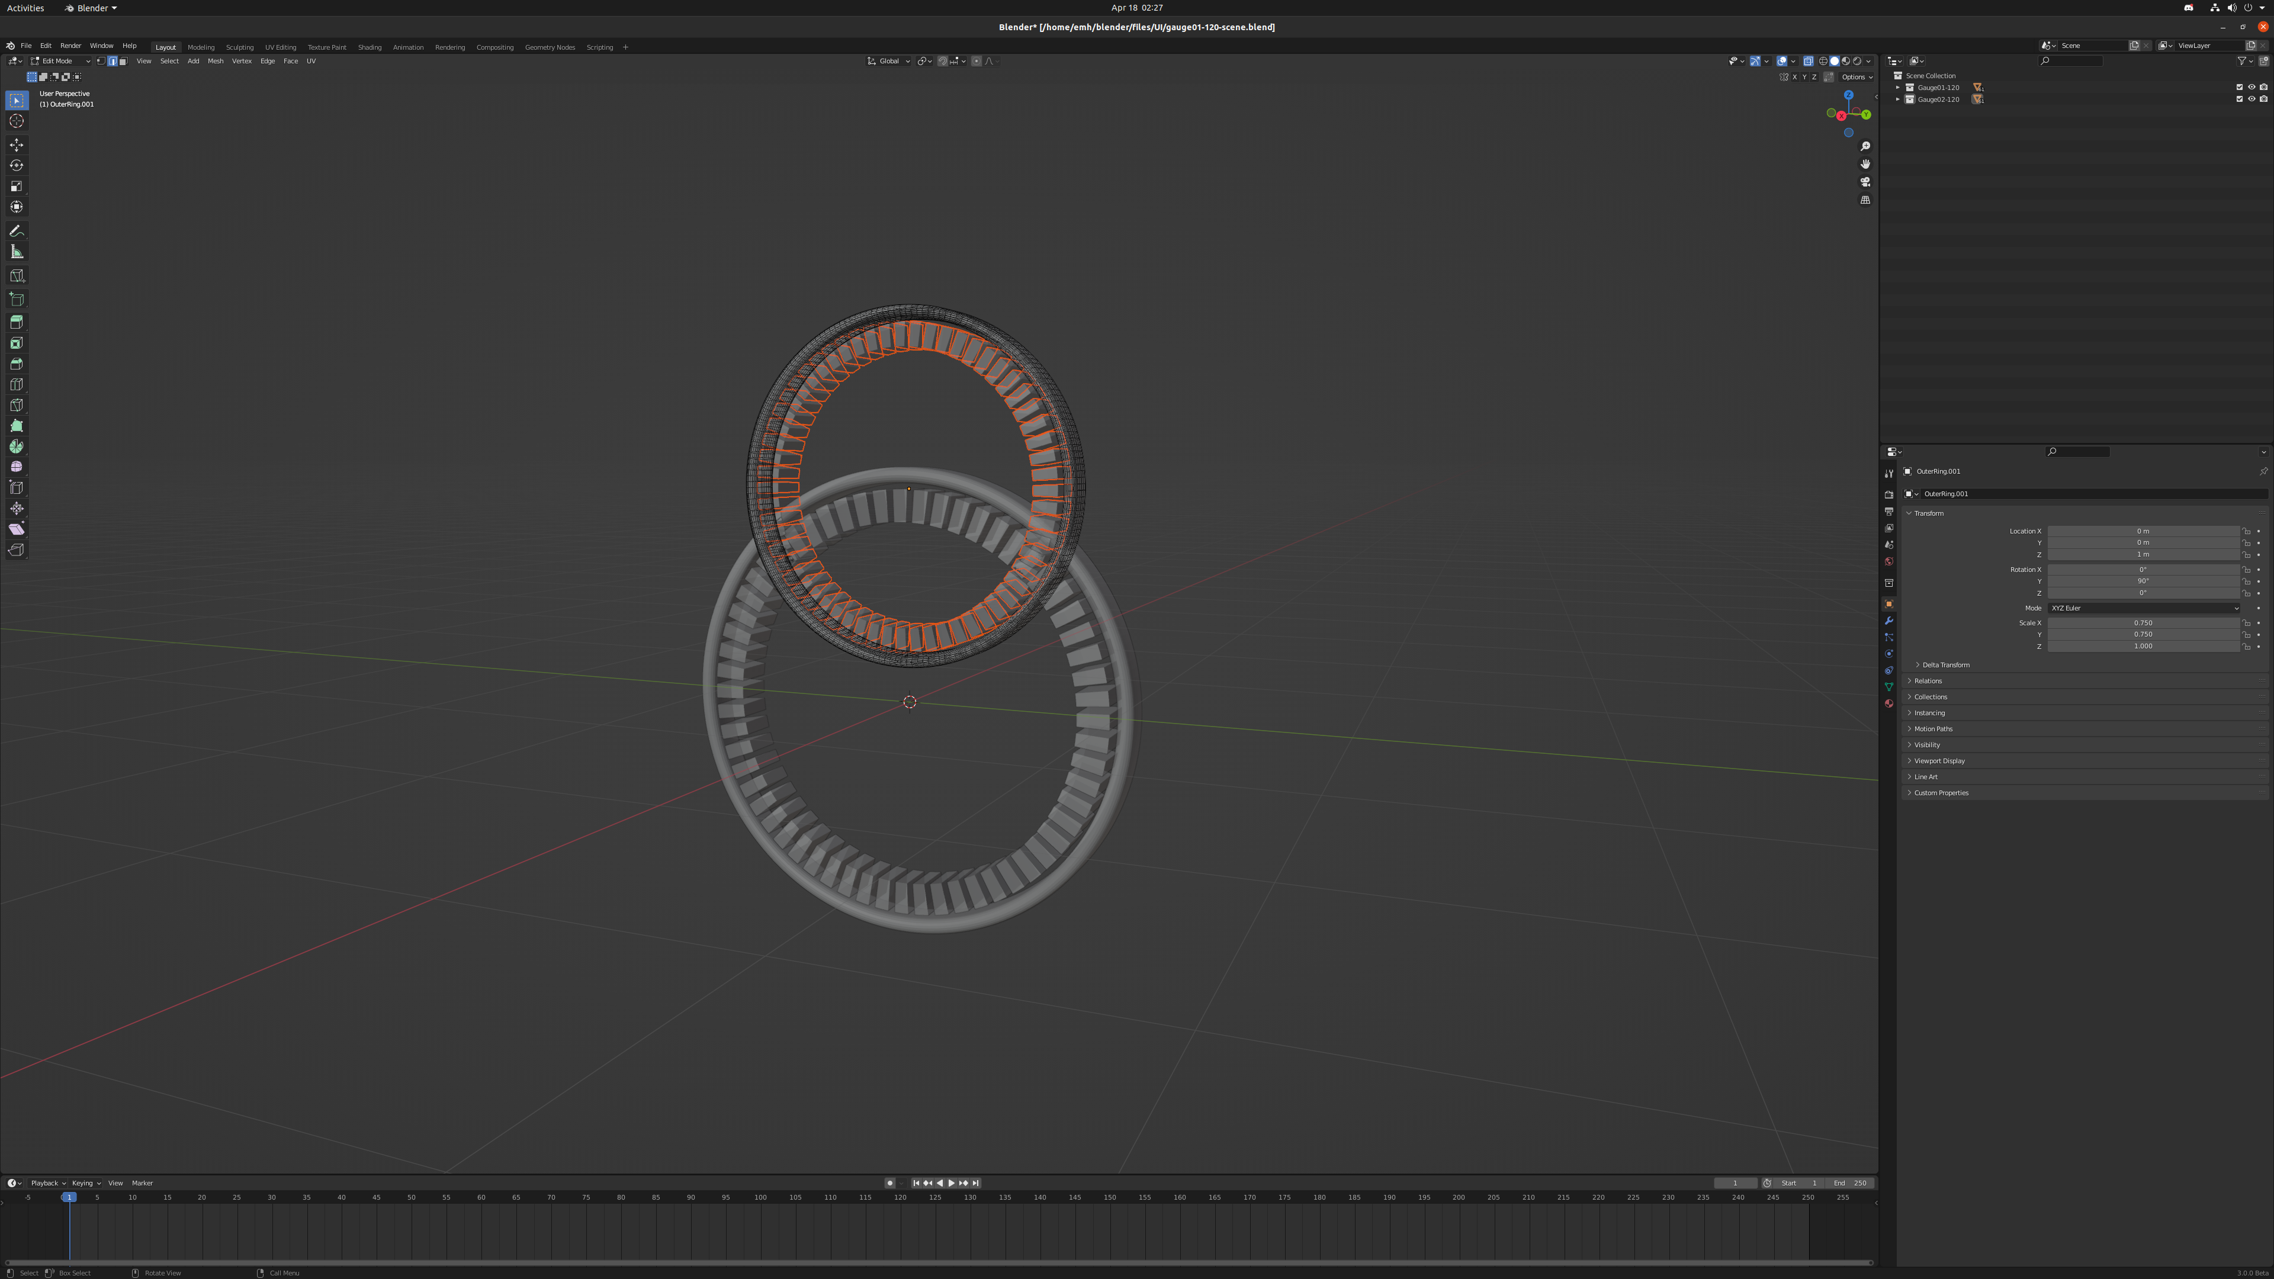Add a new collection in the outliner
Screen dimensions: 2274x1279
pyautogui.click(x=2263, y=61)
